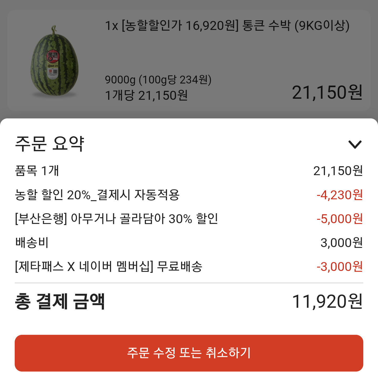Viewport: 378px width, 376px height.
Task: Click the 제타패스 X 네이버 멤버십 무료배송 line
Action: pyautogui.click(x=109, y=267)
